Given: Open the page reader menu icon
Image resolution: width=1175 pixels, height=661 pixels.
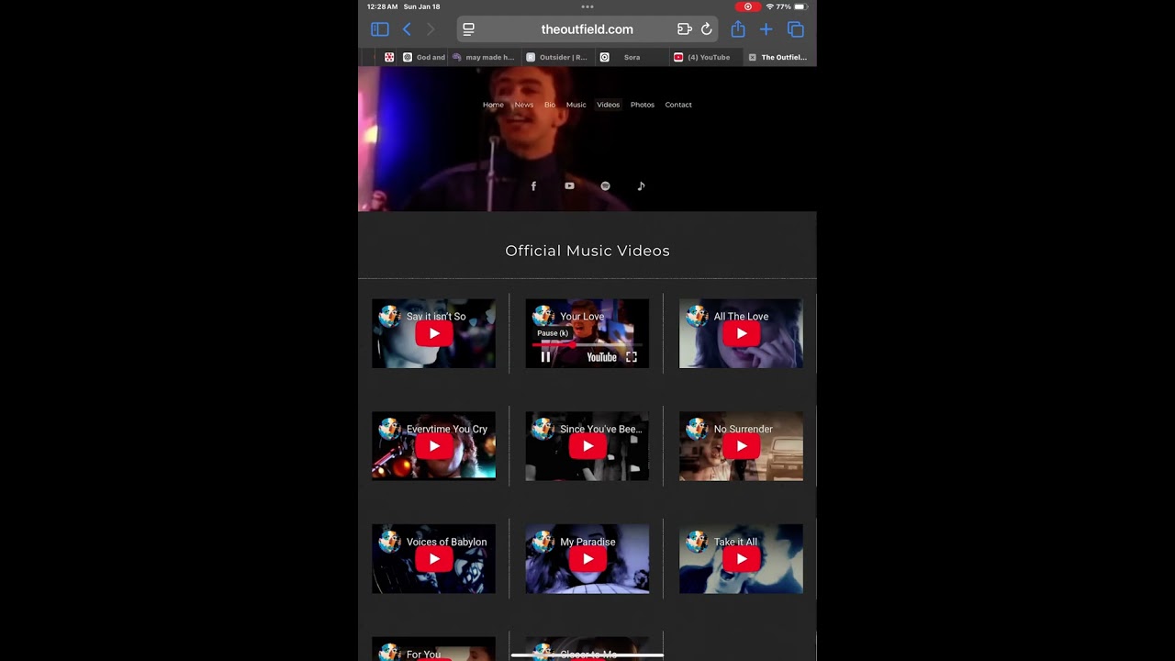Looking at the screenshot, I should (x=469, y=29).
